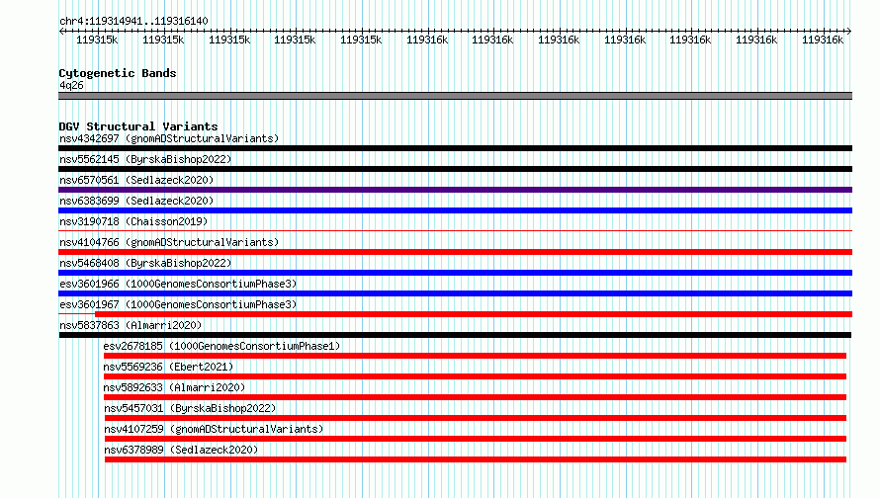Screen dimensions: 880x498
Task: Open the nsv5837863 Almarri2020 label
Action: click(x=131, y=325)
